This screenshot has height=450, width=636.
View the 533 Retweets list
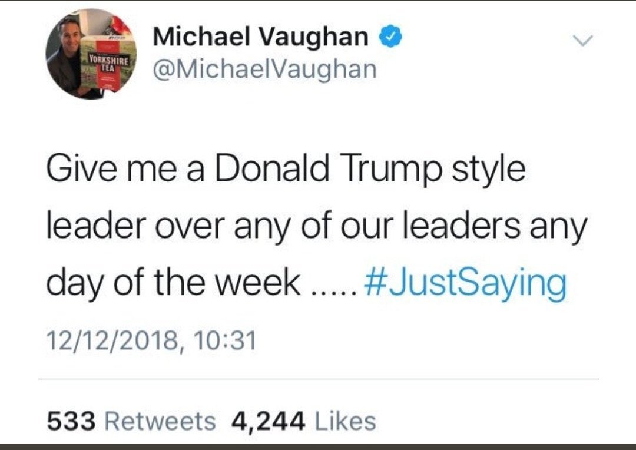click(x=131, y=421)
